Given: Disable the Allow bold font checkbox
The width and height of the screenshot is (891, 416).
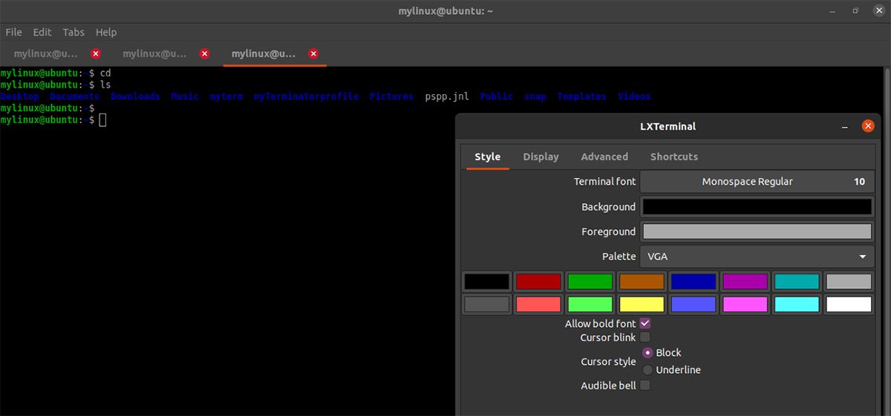Looking at the screenshot, I should (644, 323).
